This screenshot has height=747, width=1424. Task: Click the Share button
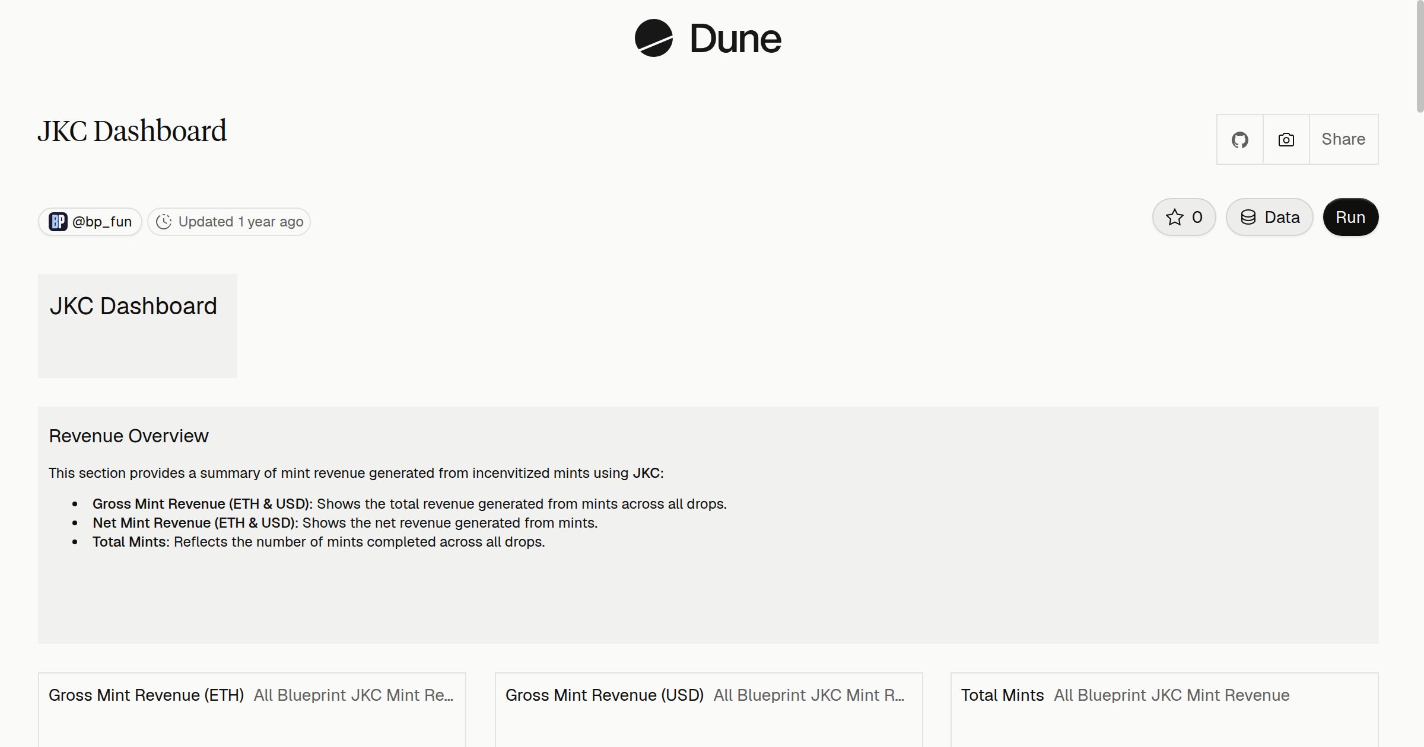coord(1343,139)
